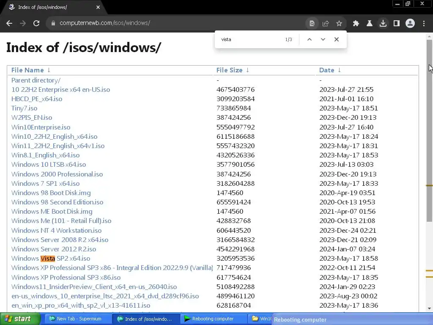
Task: Open Windows 98 Boot Disk.img link
Action: click(51, 193)
